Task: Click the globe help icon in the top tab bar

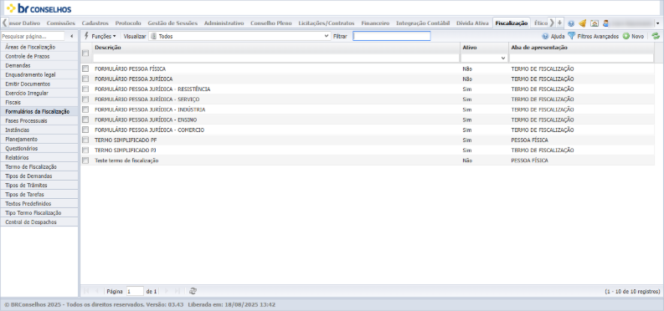Action: (x=571, y=23)
